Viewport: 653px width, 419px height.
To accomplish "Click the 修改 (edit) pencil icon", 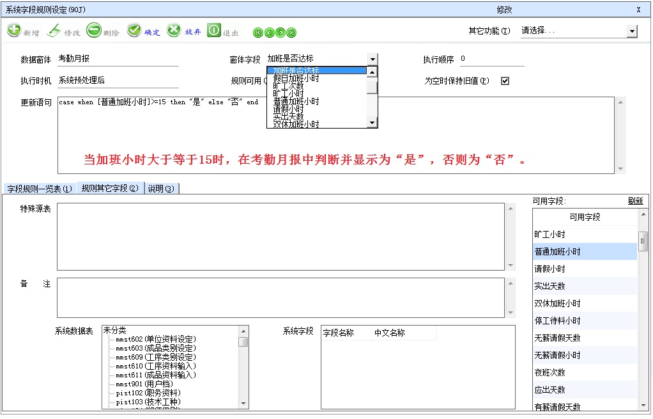I will pos(54,31).
